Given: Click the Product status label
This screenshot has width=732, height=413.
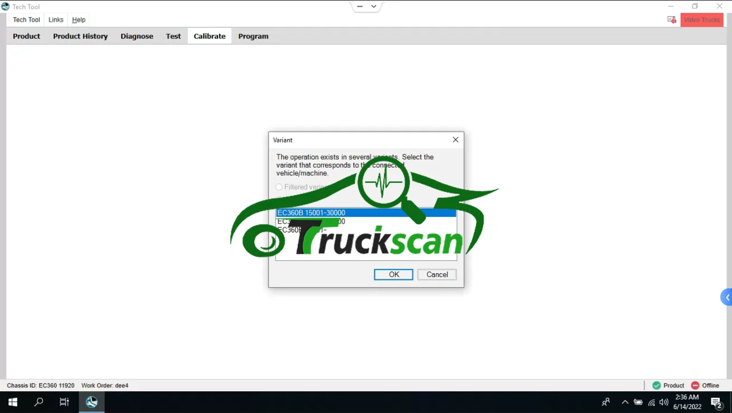Looking at the screenshot, I should (674, 386).
